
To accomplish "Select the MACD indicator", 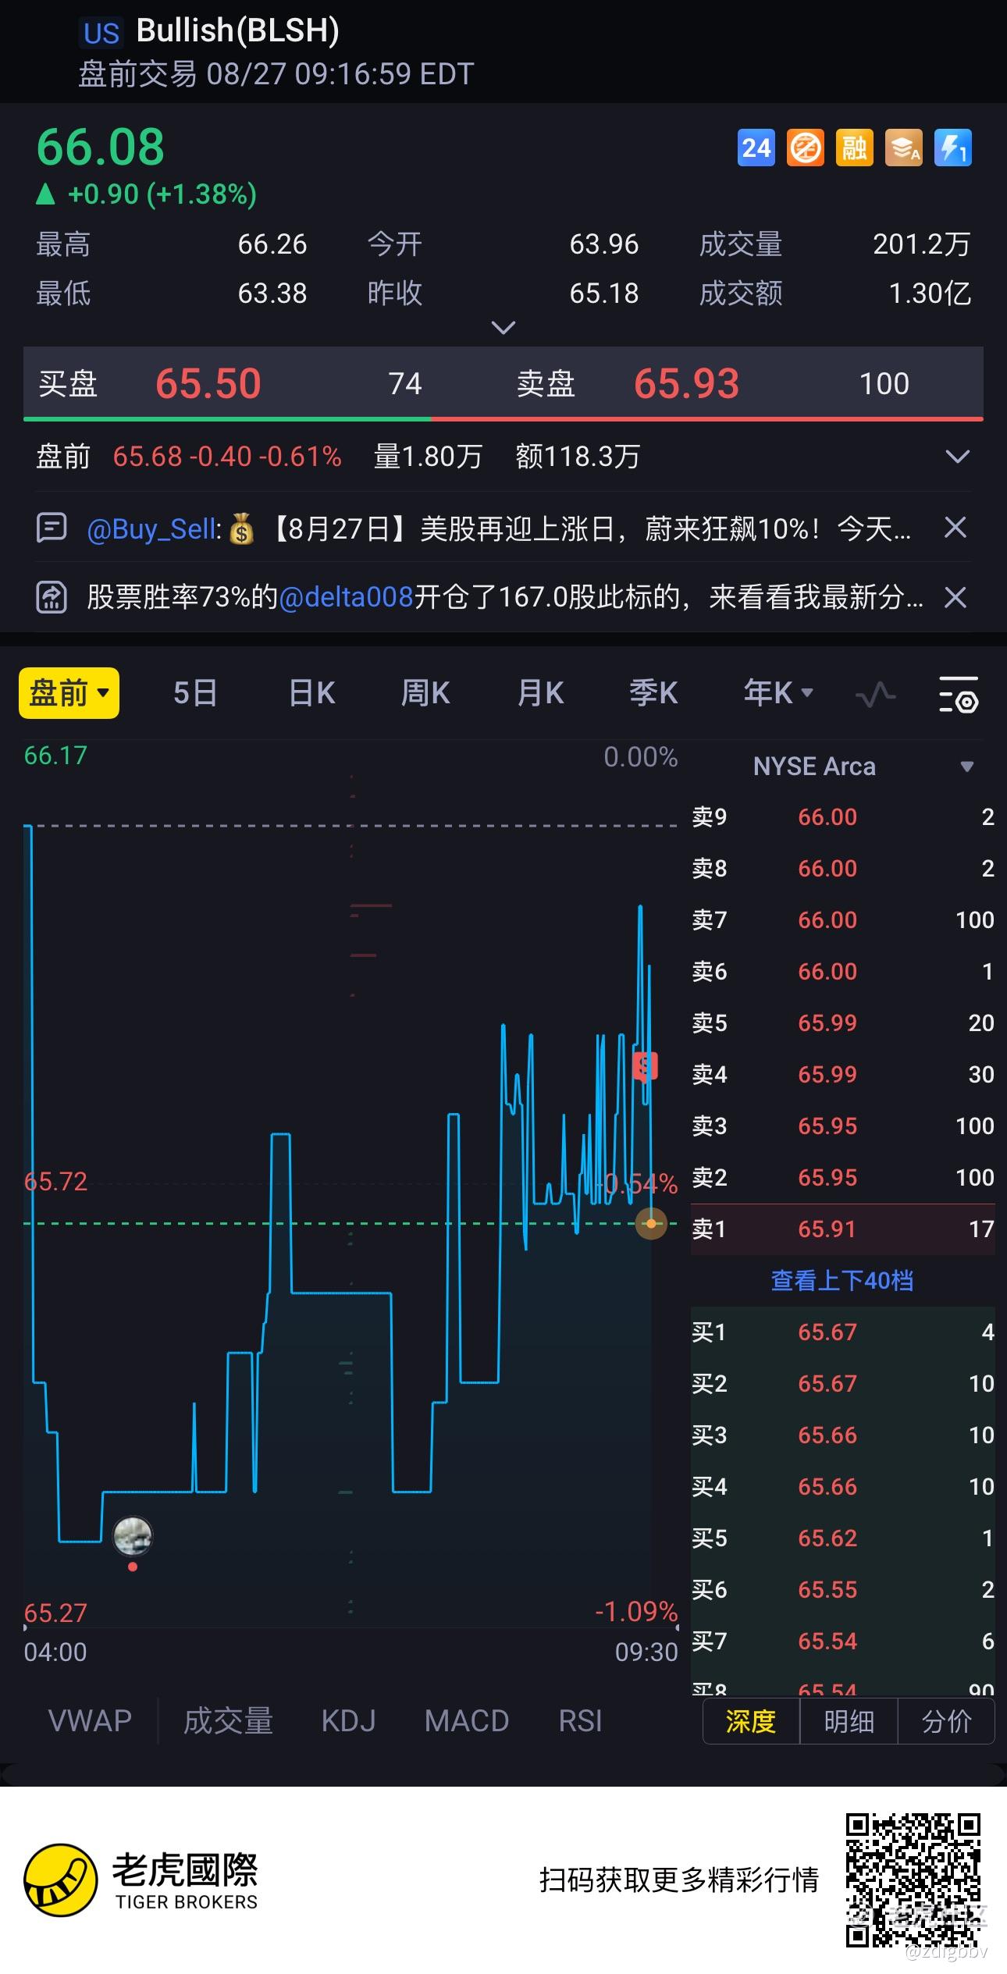I will click(467, 1721).
